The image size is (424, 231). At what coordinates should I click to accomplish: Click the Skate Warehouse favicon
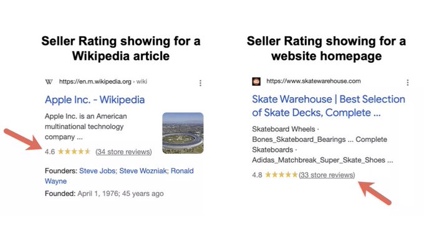tap(256, 82)
